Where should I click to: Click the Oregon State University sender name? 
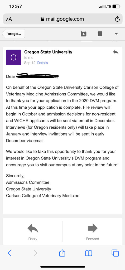[x=48, y=52]
